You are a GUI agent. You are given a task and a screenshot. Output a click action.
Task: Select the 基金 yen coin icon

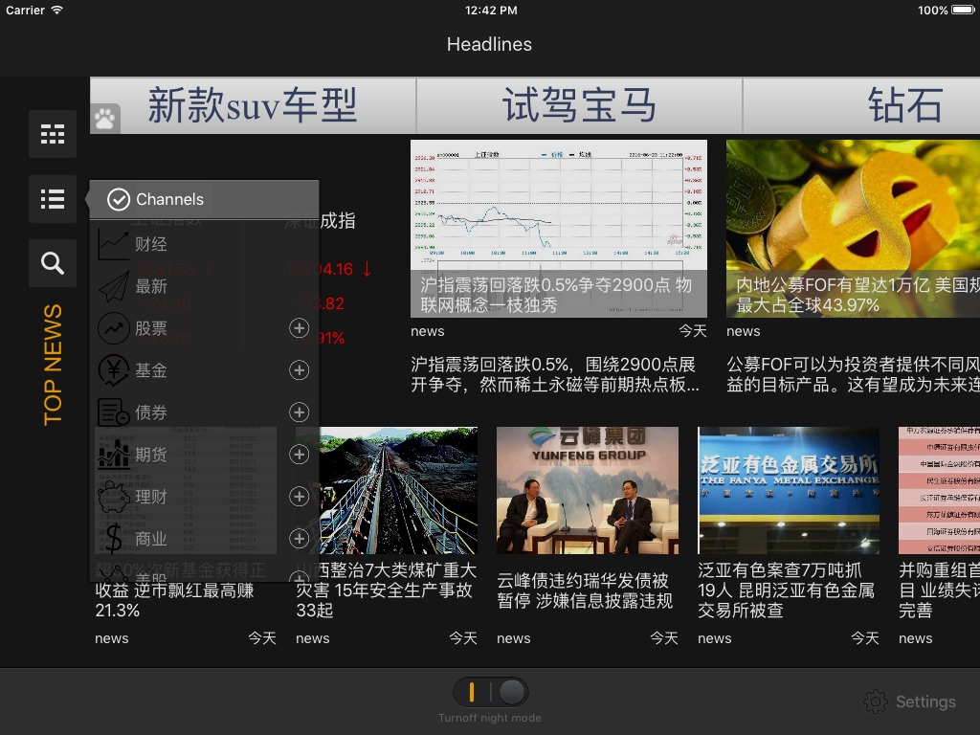(114, 370)
